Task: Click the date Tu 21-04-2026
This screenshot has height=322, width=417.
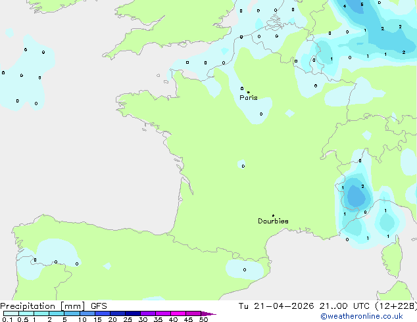Action: pos(276,306)
